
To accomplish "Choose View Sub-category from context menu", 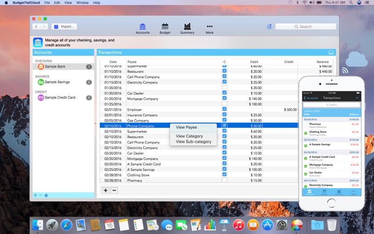I will click(x=194, y=142).
